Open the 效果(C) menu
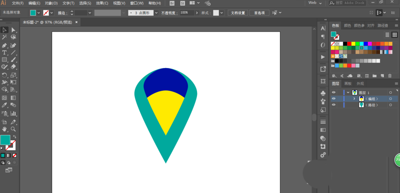The width and height of the screenshot is (400, 193). point(102,3)
